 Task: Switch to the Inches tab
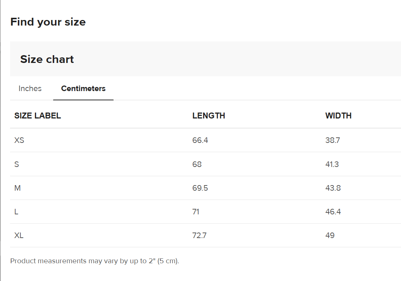click(x=30, y=88)
